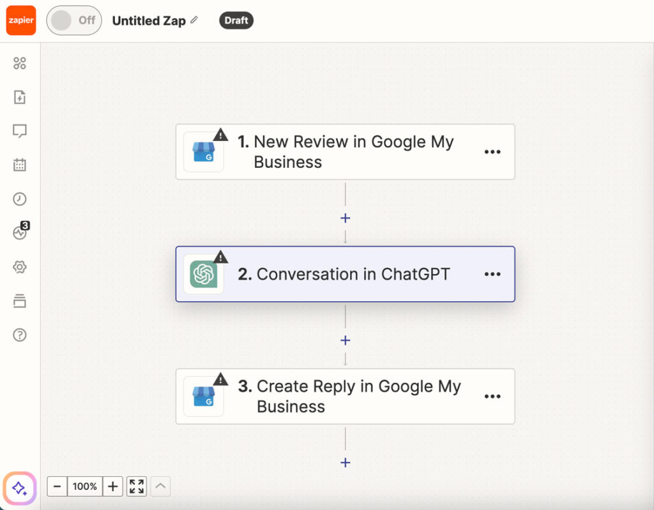654x510 pixels.
Task: Select the Conversation in ChatGPT step
Action: [x=345, y=274]
